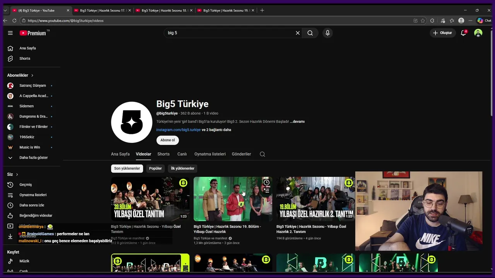Open the 'Hazırlık Sezonu 19. Bölüm' video title

tap(227, 229)
